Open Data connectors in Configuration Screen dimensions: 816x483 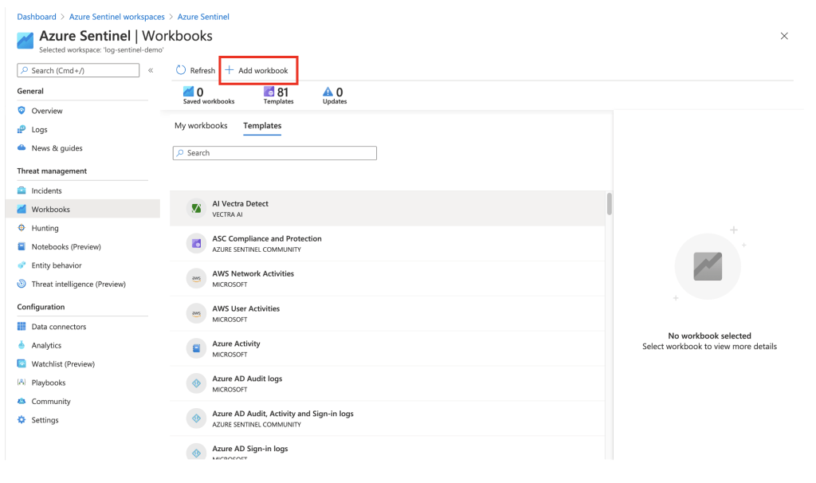[58, 327]
